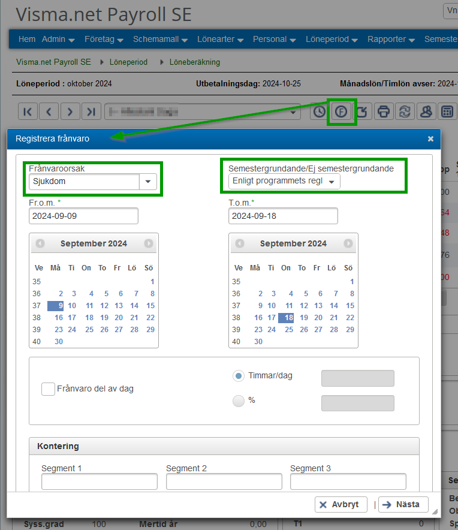Image resolution: width=458 pixels, height=530 pixels.
Task: Select day 27 in the T.o.m. calendar
Action: (318, 330)
